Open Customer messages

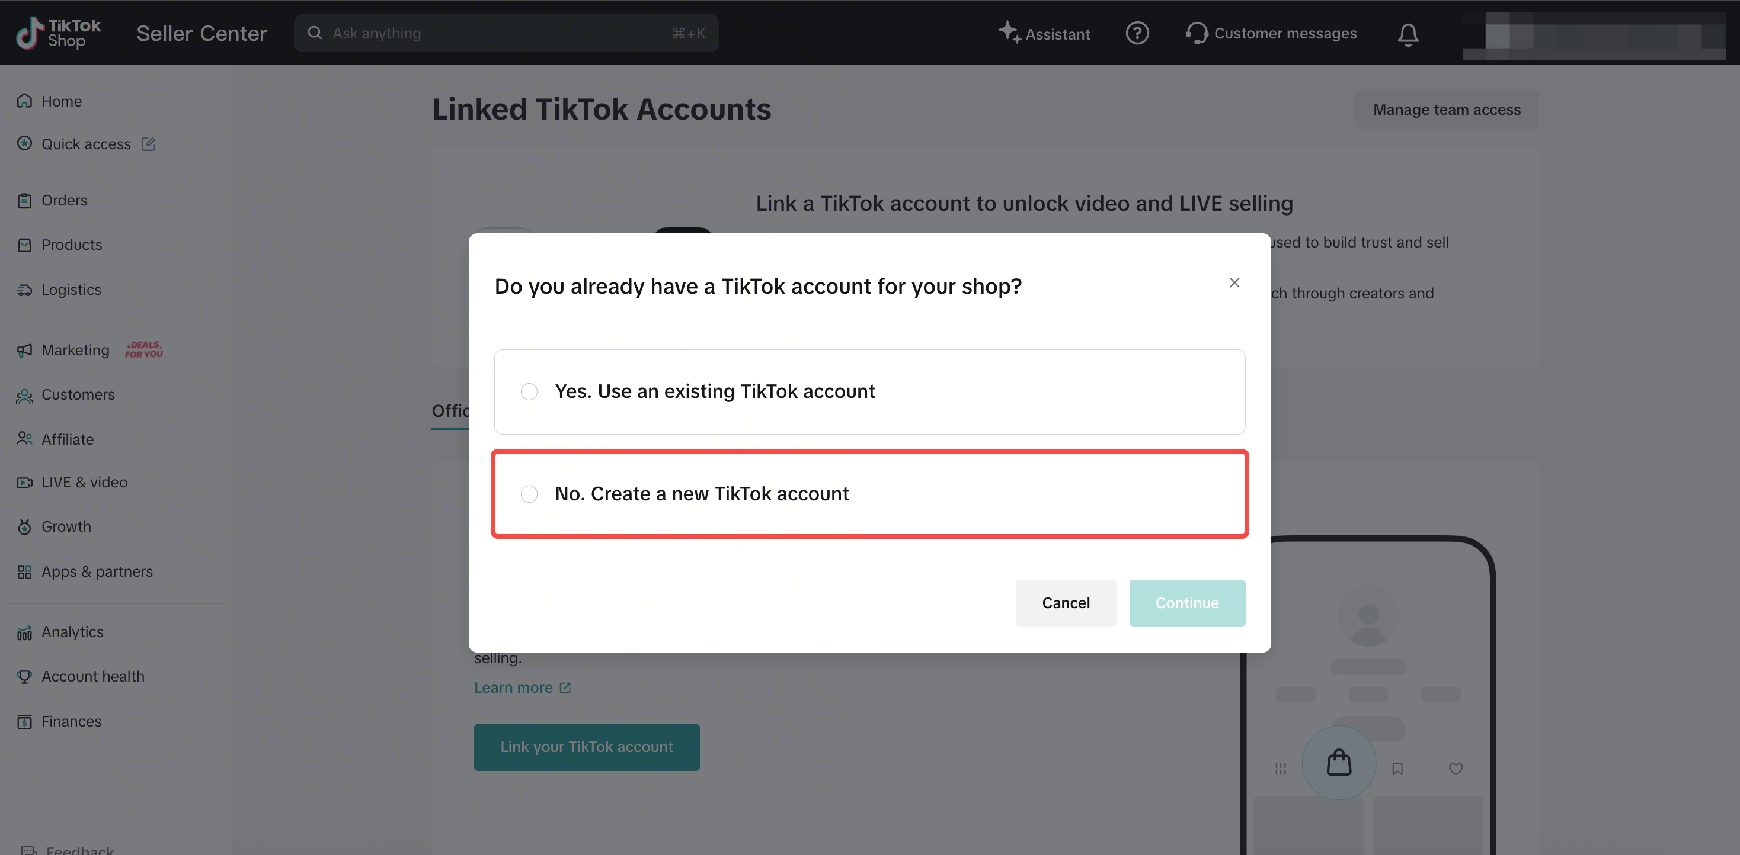pyautogui.click(x=1285, y=33)
